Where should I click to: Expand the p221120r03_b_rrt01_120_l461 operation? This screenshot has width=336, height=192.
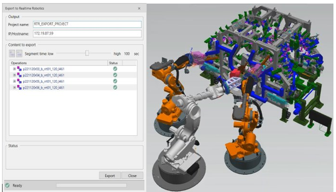click(x=14, y=69)
